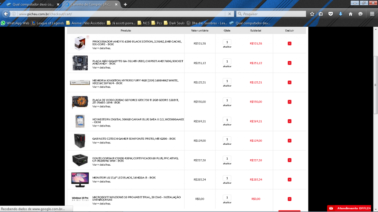
Task: Click the Firefox bookmark star icon
Action: tap(312, 14)
